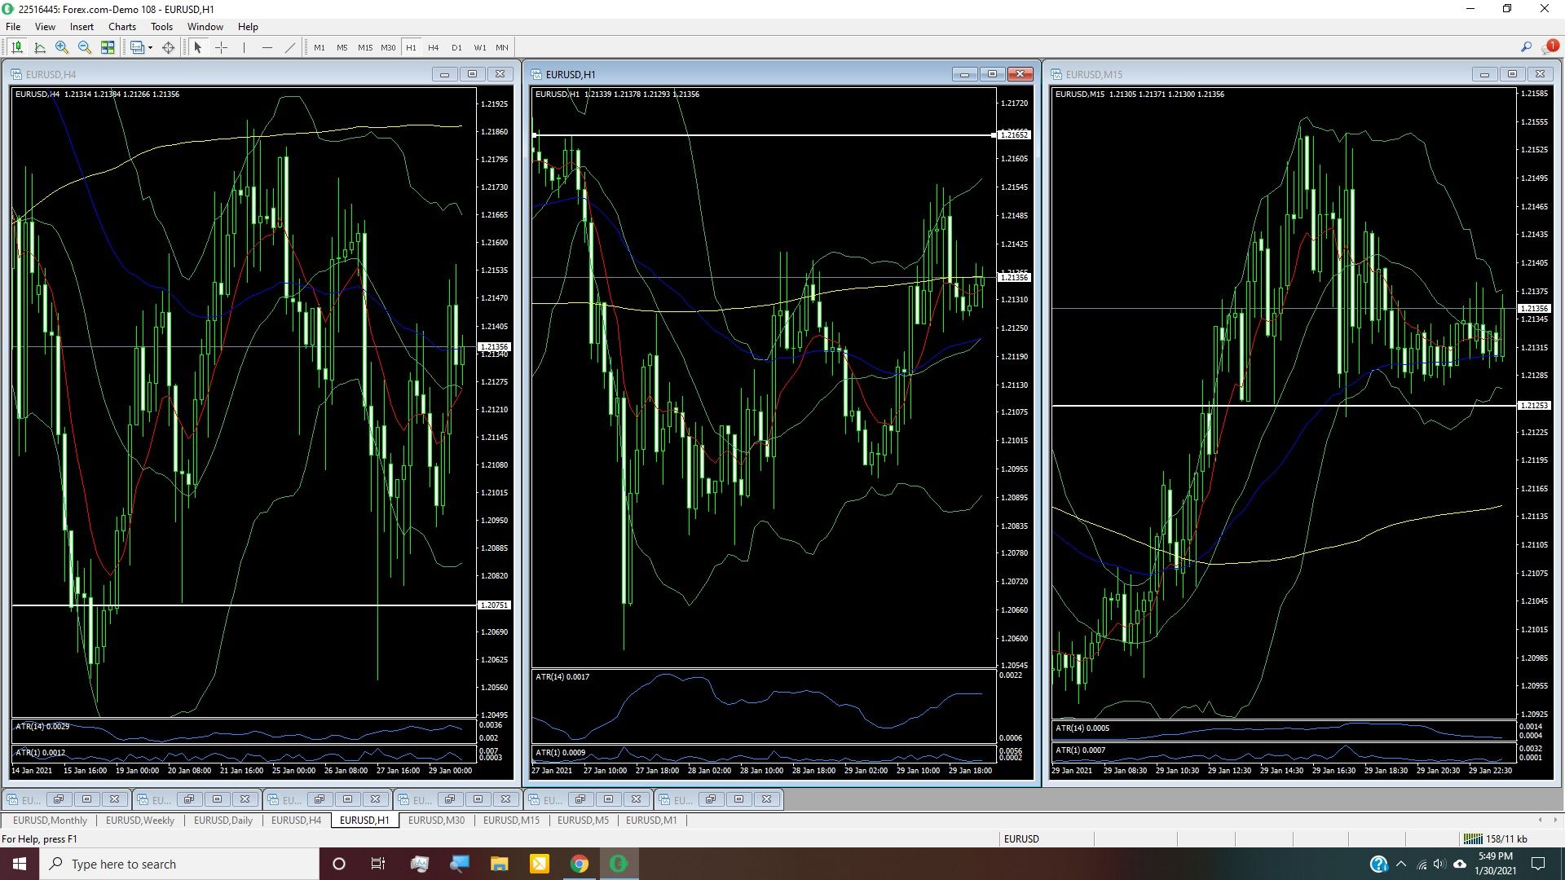Open Task View on the taskbar
This screenshot has width=1565, height=880.
pyautogui.click(x=377, y=864)
